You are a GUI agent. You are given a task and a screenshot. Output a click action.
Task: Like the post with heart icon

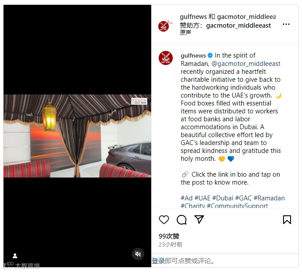164,219
